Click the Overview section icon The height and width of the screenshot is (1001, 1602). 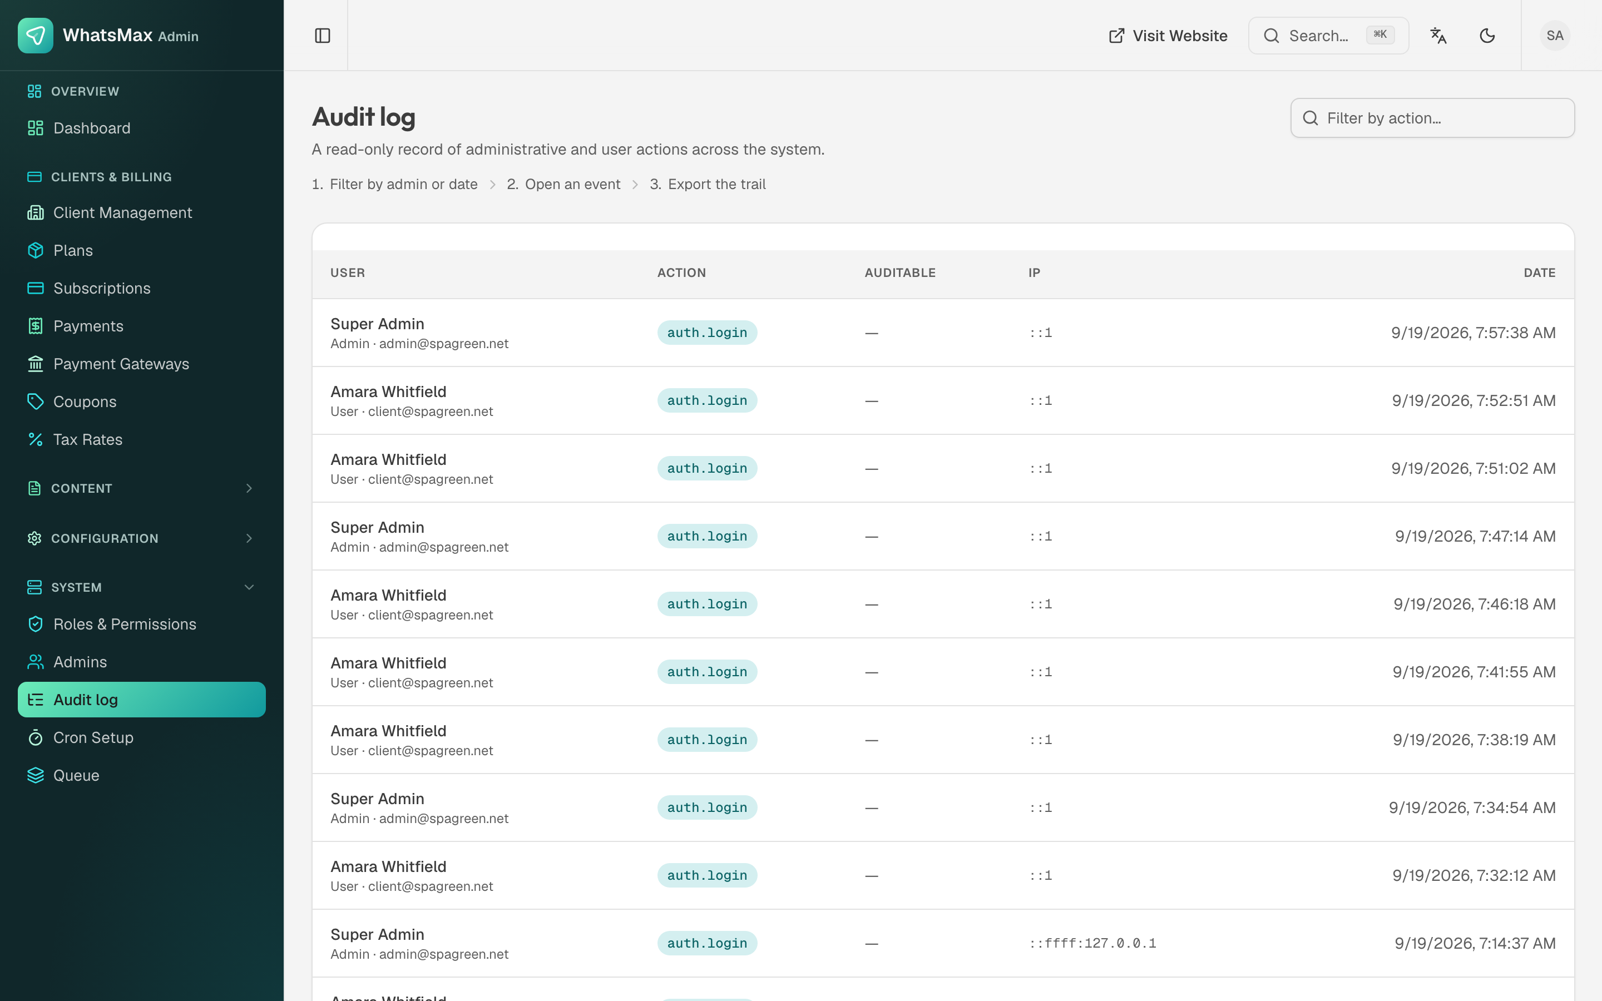34,91
